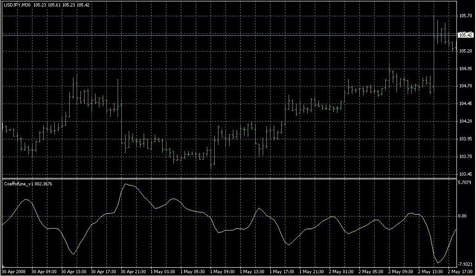Click the USDJPY,M30 chart title label
The width and height of the screenshot is (476, 276).
pyautogui.click(x=17, y=5)
